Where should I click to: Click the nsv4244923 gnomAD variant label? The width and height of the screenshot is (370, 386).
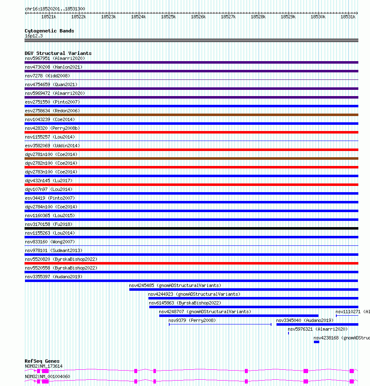point(194,294)
